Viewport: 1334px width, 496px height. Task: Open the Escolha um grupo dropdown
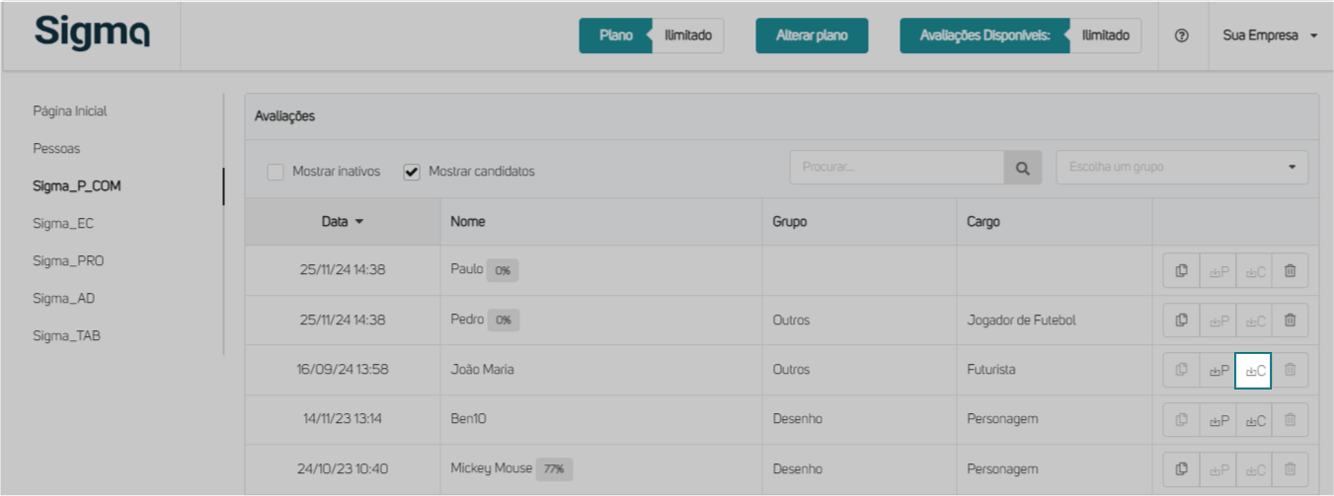pyautogui.click(x=1182, y=168)
